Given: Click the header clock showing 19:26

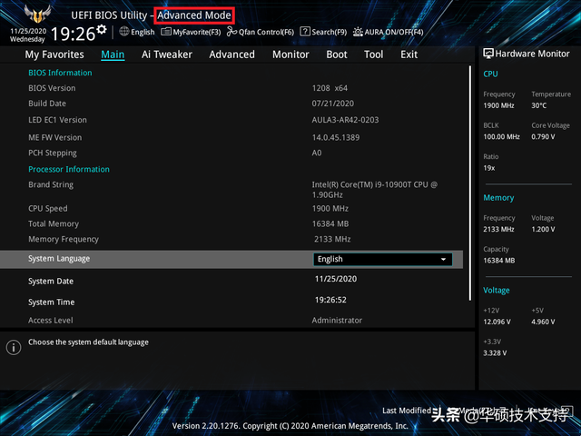Looking at the screenshot, I should click(x=73, y=35).
